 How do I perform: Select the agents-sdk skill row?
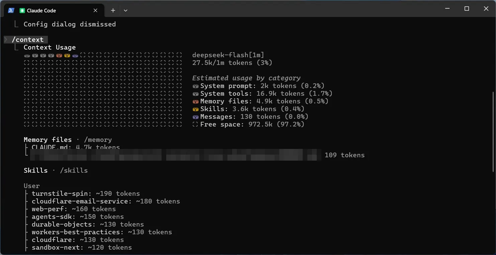(78, 217)
